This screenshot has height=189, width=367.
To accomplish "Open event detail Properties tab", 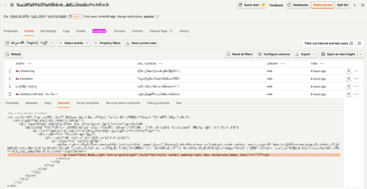I will click(12, 103).
